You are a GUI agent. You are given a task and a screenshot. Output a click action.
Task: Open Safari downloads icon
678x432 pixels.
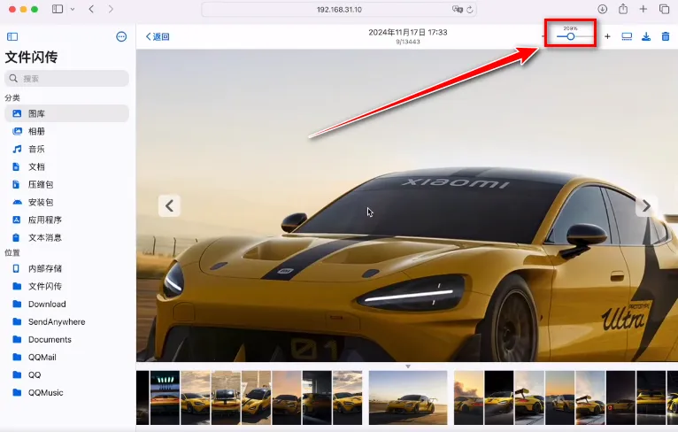click(602, 9)
